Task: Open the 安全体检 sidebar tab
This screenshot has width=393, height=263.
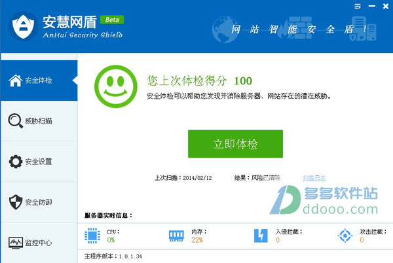Action: (x=39, y=80)
